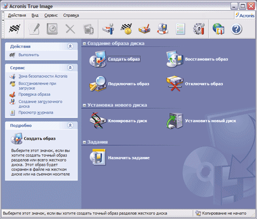257x219 pixels.
Task: Open the Справка menu
Action: (x=71, y=15)
